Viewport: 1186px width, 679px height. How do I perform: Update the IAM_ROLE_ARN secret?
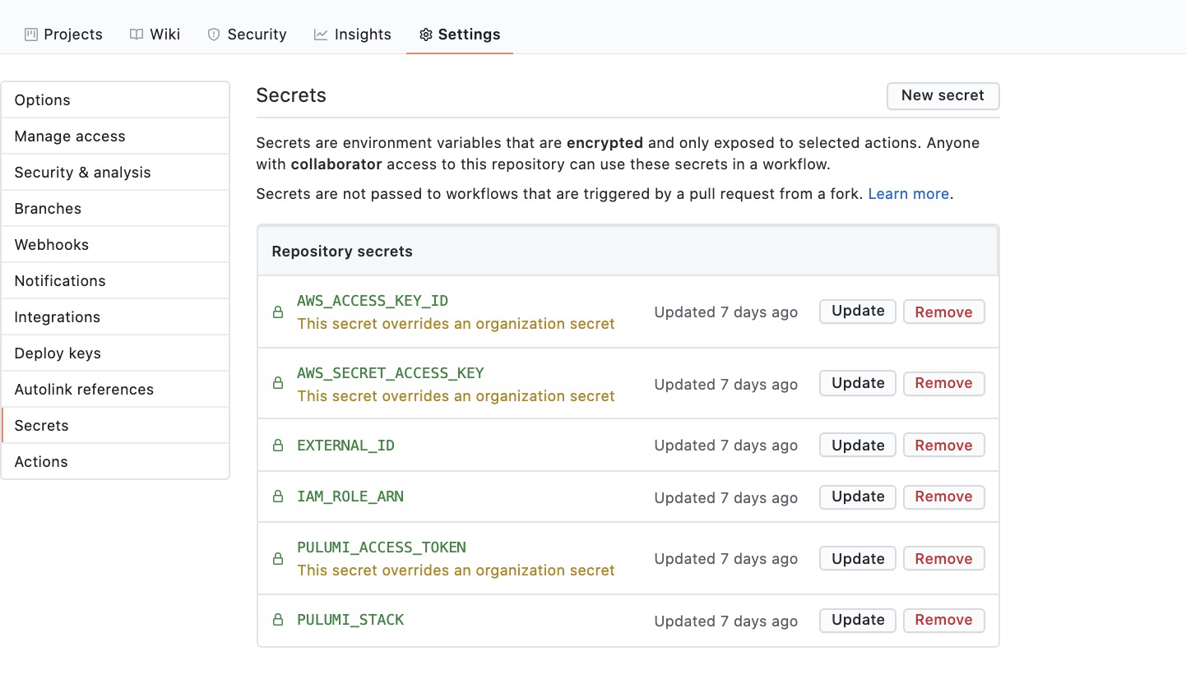(858, 497)
